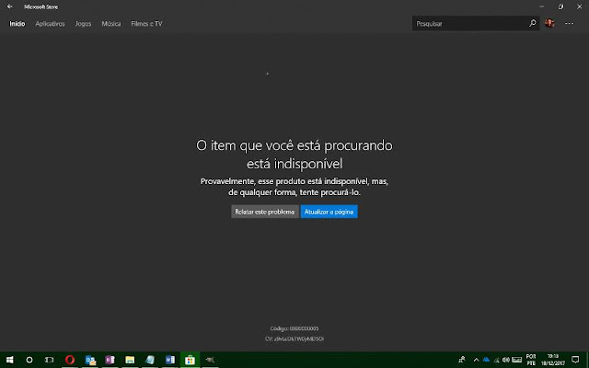Screen dimensions: 589x368
Task: Open the People icon in system tray
Action: tap(462, 360)
